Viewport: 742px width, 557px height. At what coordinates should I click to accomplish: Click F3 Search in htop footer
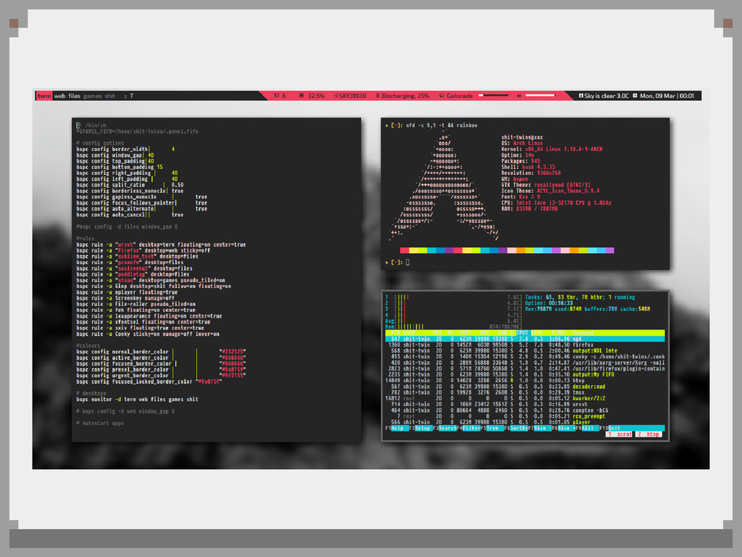(x=444, y=428)
